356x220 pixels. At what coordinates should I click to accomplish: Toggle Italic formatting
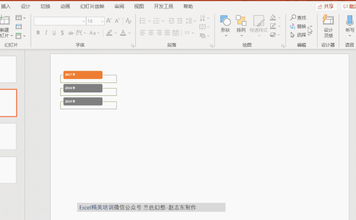click(x=46, y=33)
